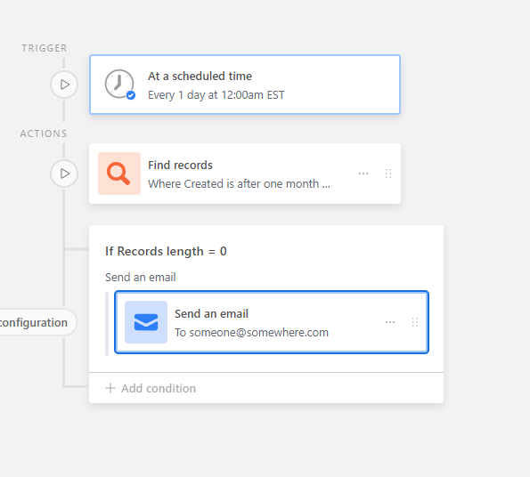Image resolution: width=530 pixels, height=477 pixels.
Task: Run the trigger test play button
Action: [64, 85]
